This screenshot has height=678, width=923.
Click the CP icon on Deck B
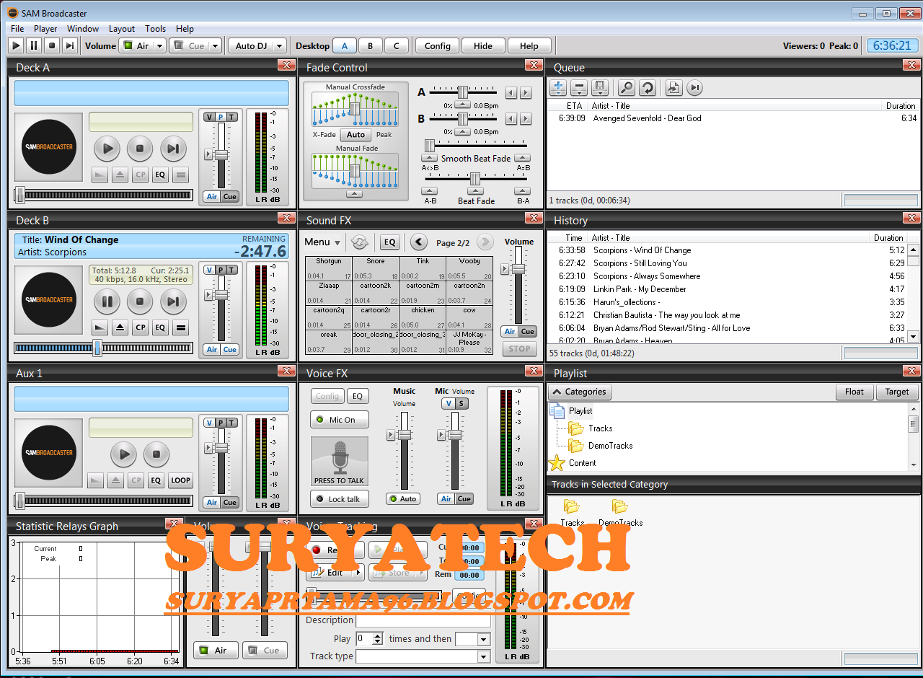point(140,327)
